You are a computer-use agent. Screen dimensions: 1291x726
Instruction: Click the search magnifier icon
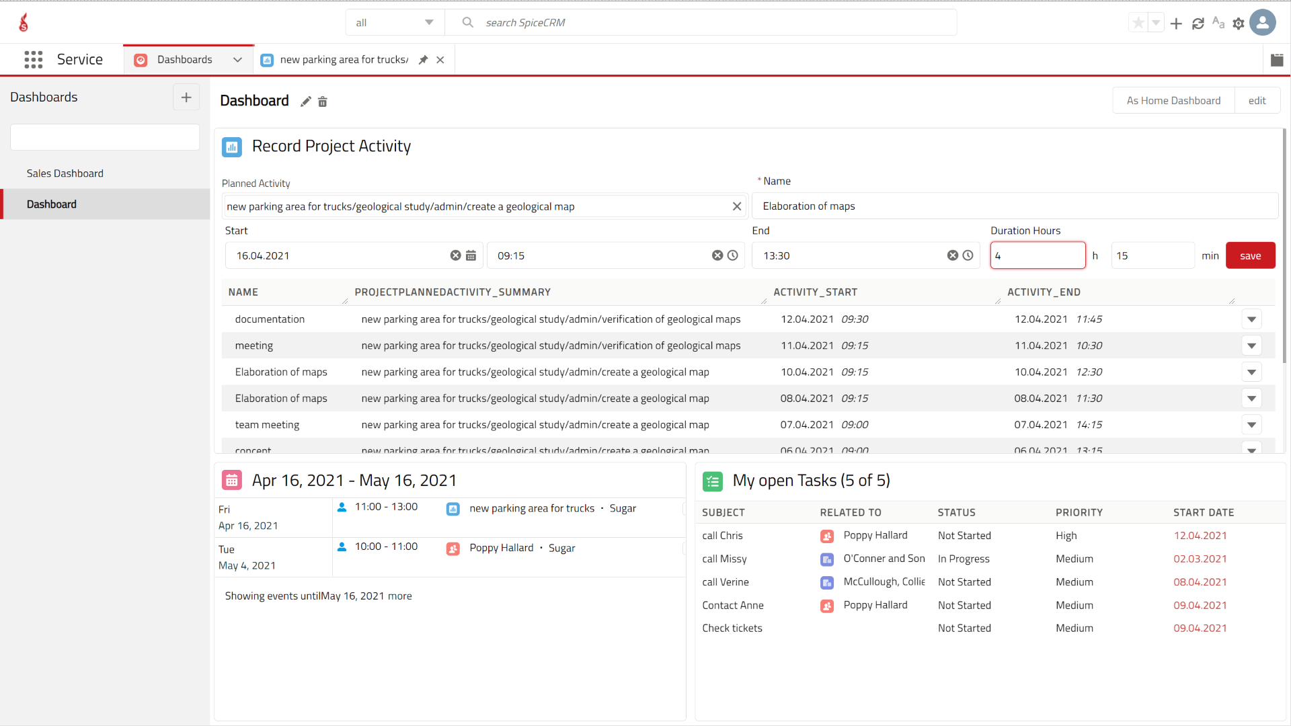(467, 22)
